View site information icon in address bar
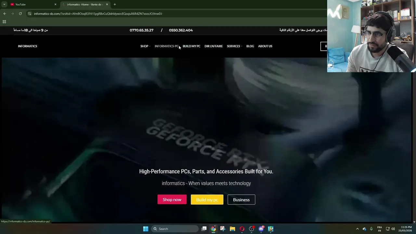 pyautogui.click(x=30, y=14)
